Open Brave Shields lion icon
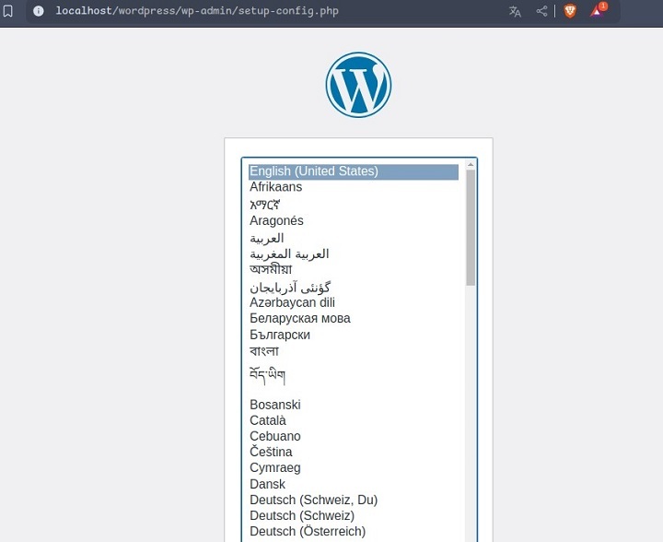Image resolution: width=663 pixels, height=542 pixels. pyautogui.click(x=570, y=11)
